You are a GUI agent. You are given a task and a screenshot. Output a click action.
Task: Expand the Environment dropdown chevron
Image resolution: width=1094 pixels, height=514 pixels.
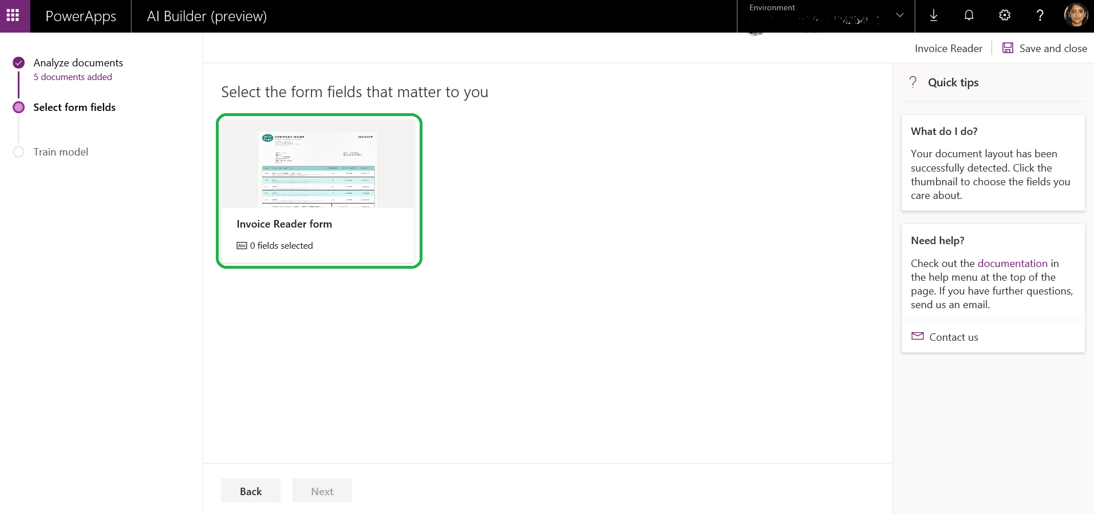[x=899, y=15]
